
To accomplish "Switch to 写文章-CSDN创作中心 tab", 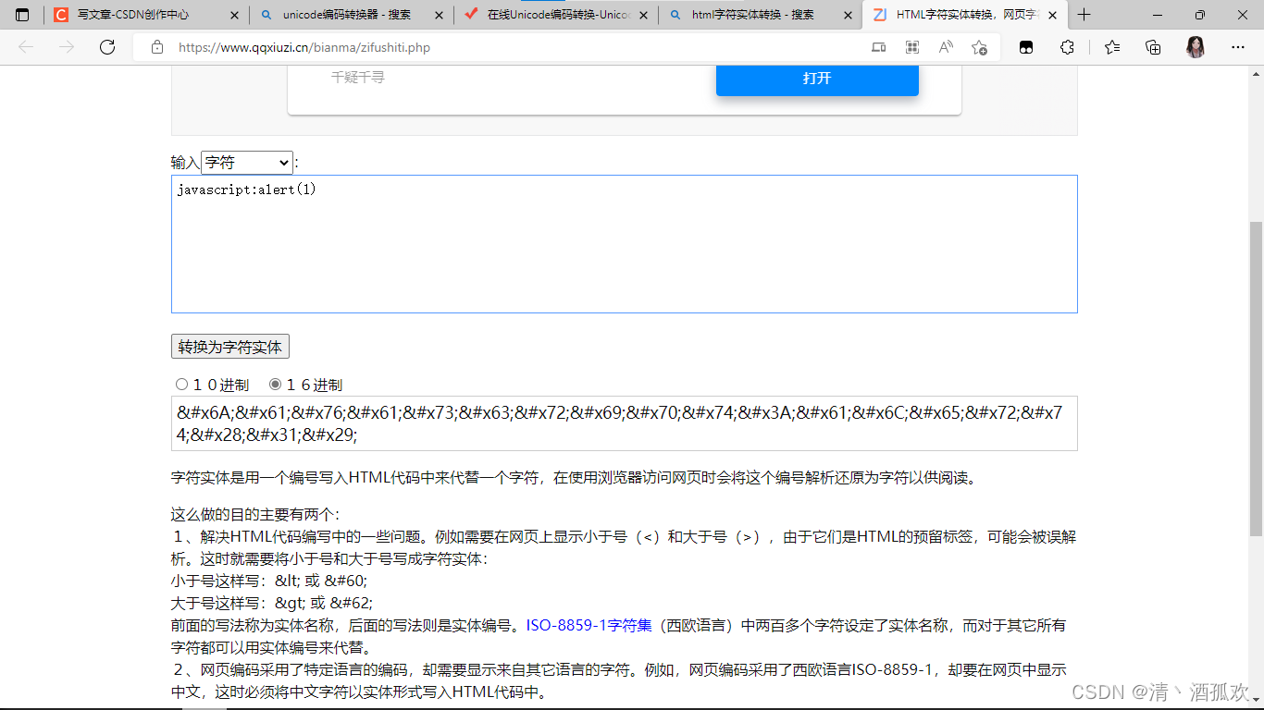I will [146, 15].
